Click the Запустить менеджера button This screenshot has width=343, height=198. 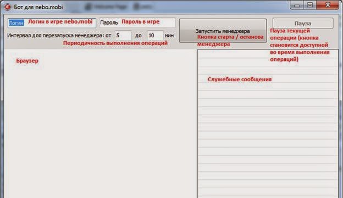tap(223, 31)
